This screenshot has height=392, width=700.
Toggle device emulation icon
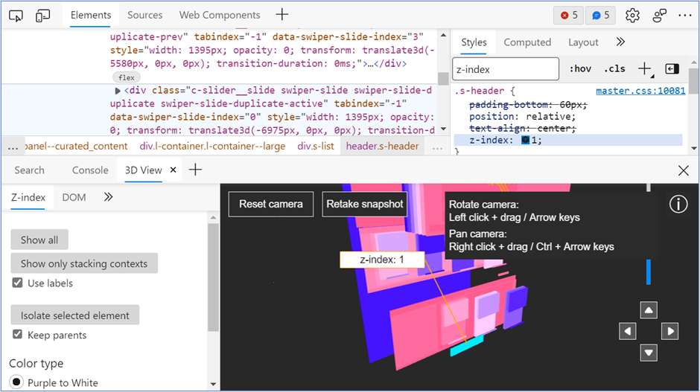tap(43, 15)
